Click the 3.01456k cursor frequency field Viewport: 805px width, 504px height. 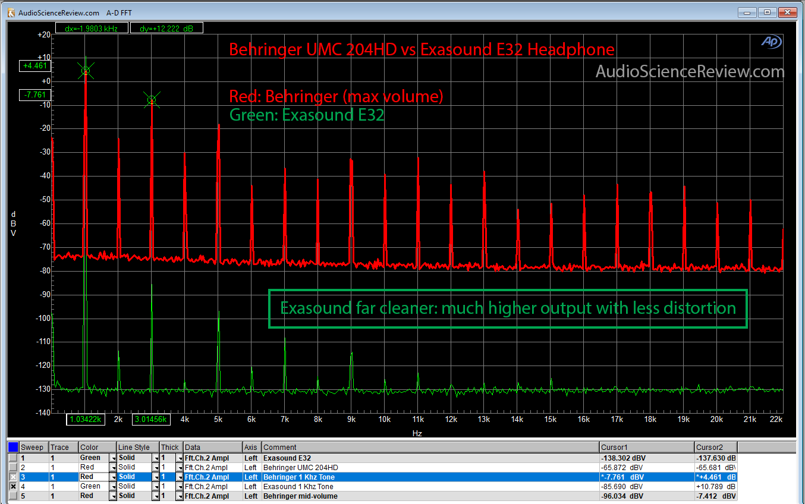click(x=151, y=420)
